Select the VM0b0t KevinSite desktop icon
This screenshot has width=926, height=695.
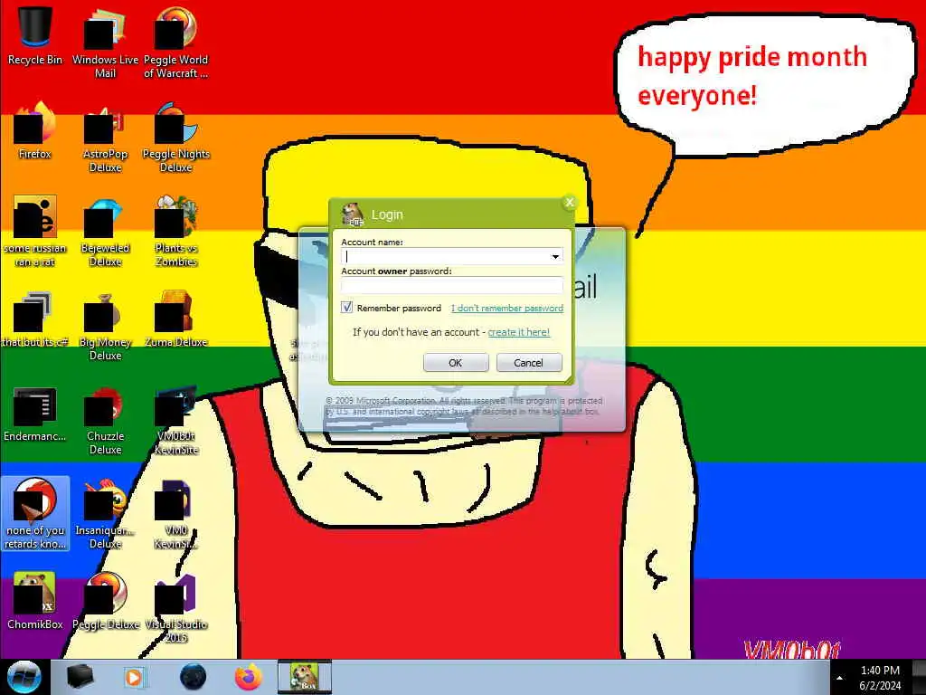point(176,420)
